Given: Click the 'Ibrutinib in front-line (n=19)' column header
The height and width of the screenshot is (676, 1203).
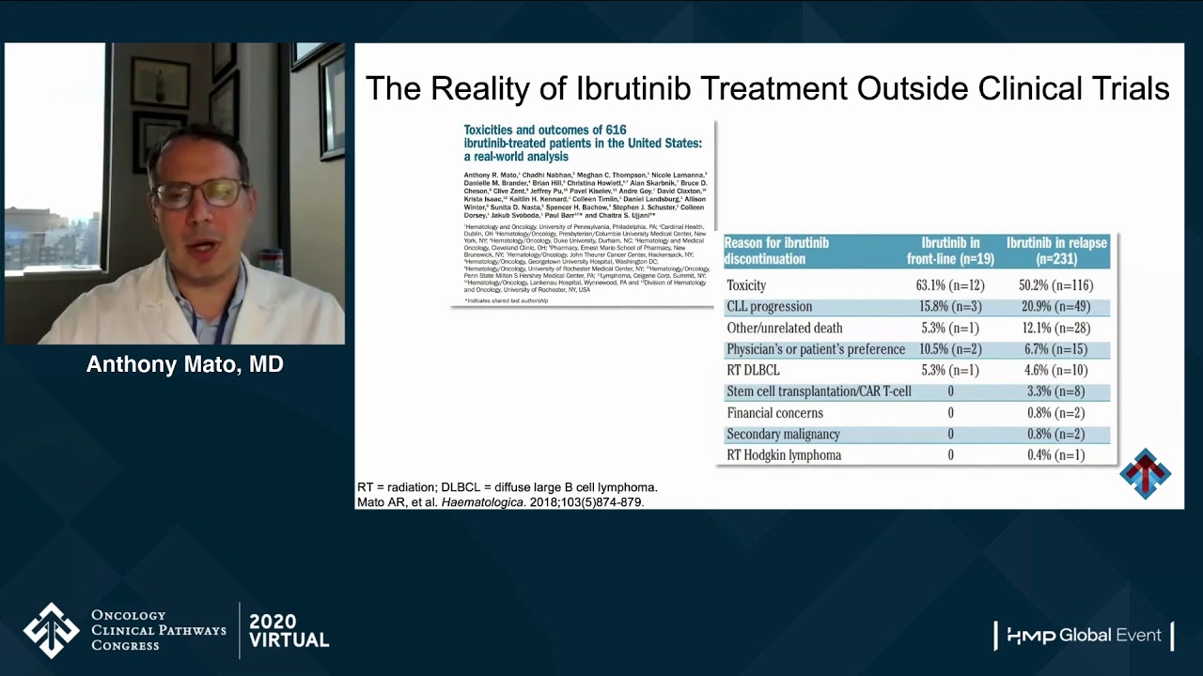Looking at the screenshot, I should click(x=950, y=251).
